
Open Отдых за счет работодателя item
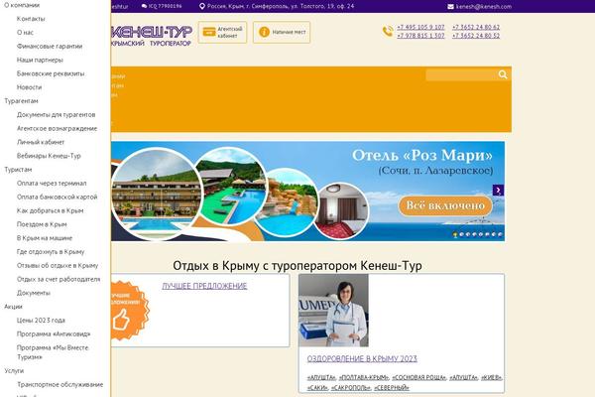click(x=59, y=279)
